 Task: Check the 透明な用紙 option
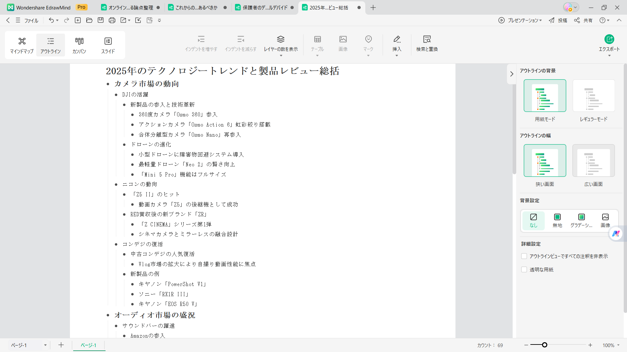click(x=524, y=269)
